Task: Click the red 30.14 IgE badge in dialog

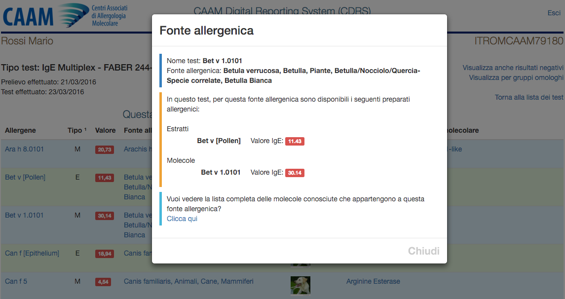Action: (295, 173)
